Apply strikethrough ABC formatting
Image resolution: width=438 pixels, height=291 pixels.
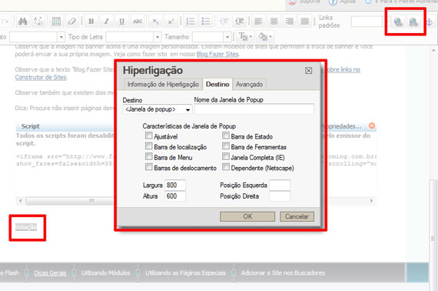(138, 22)
